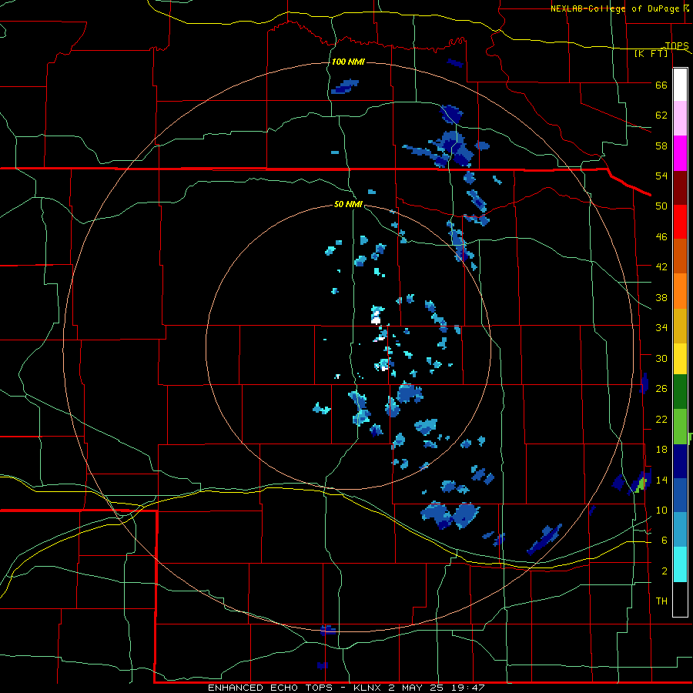Click the 54 value on the legend
693x693 pixels.
tap(661, 176)
